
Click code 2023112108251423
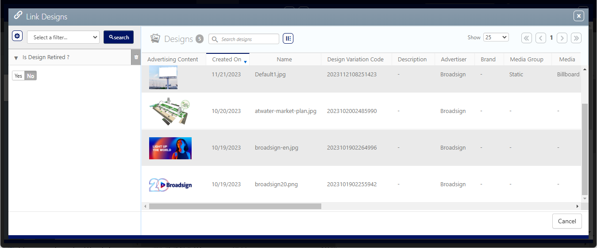(352, 75)
